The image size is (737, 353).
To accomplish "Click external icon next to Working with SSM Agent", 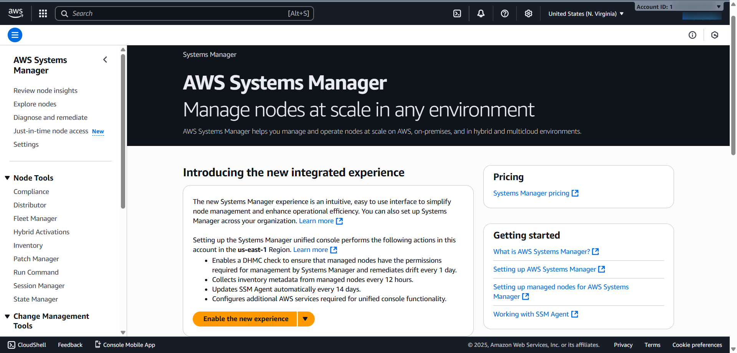I will [575, 314].
